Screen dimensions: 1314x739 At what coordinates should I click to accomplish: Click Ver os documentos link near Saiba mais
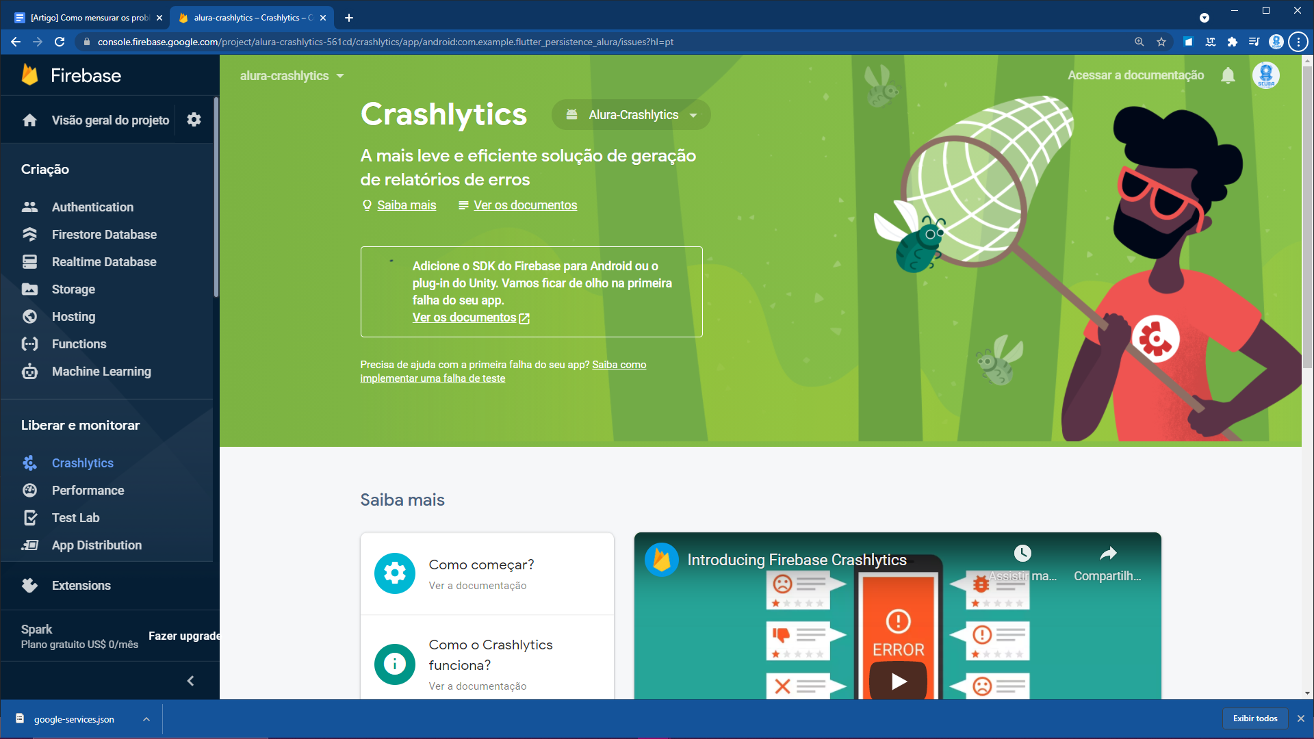coord(525,205)
